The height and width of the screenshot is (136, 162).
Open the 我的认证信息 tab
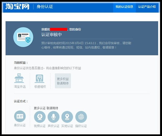124,7
